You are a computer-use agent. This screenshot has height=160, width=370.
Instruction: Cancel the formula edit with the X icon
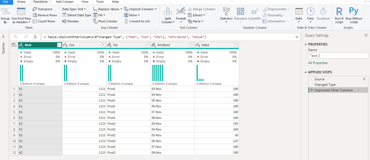click(15, 37)
